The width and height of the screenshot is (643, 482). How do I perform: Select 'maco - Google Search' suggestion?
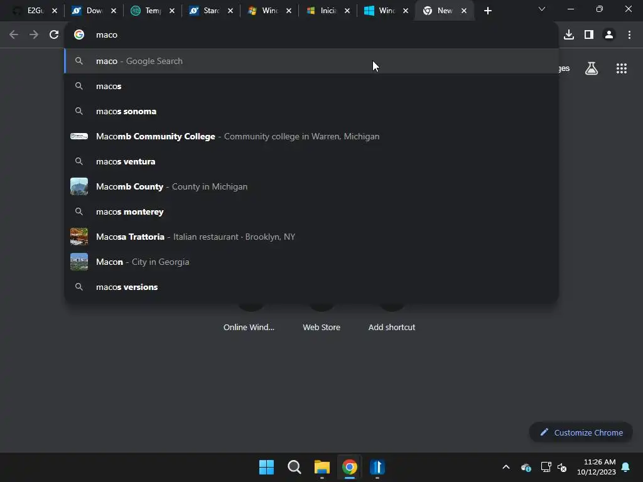coord(311,61)
